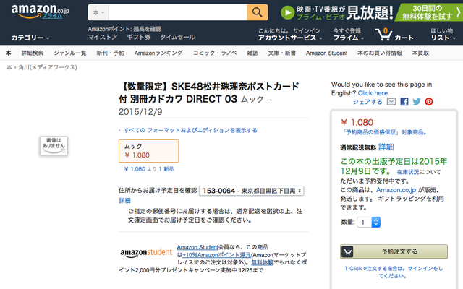Click in the search text field

tap(178, 12)
